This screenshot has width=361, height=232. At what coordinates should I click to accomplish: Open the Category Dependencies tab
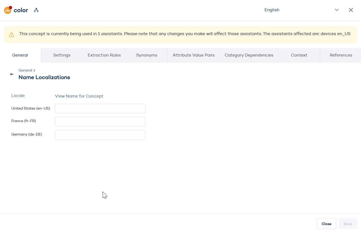pyautogui.click(x=249, y=55)
